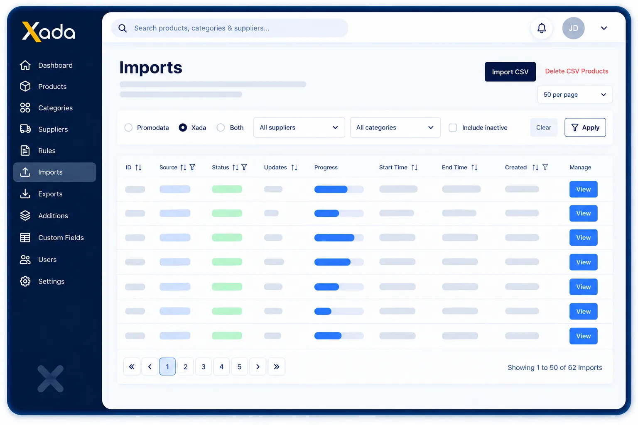Screen dimensions: 638x425
Task: Change the 50 per page setting
Action: [x=575, y=95]
